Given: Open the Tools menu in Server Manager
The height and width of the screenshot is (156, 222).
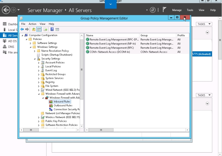Looking at the screenshot, I should coord(190,10).
